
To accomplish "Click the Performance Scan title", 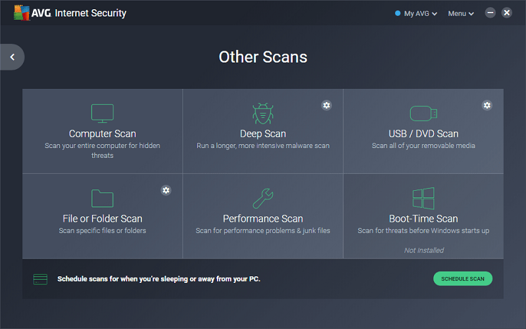I will [x=262, y=218].
